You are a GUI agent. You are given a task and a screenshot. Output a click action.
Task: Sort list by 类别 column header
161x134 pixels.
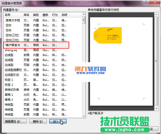tap(36, 15)
